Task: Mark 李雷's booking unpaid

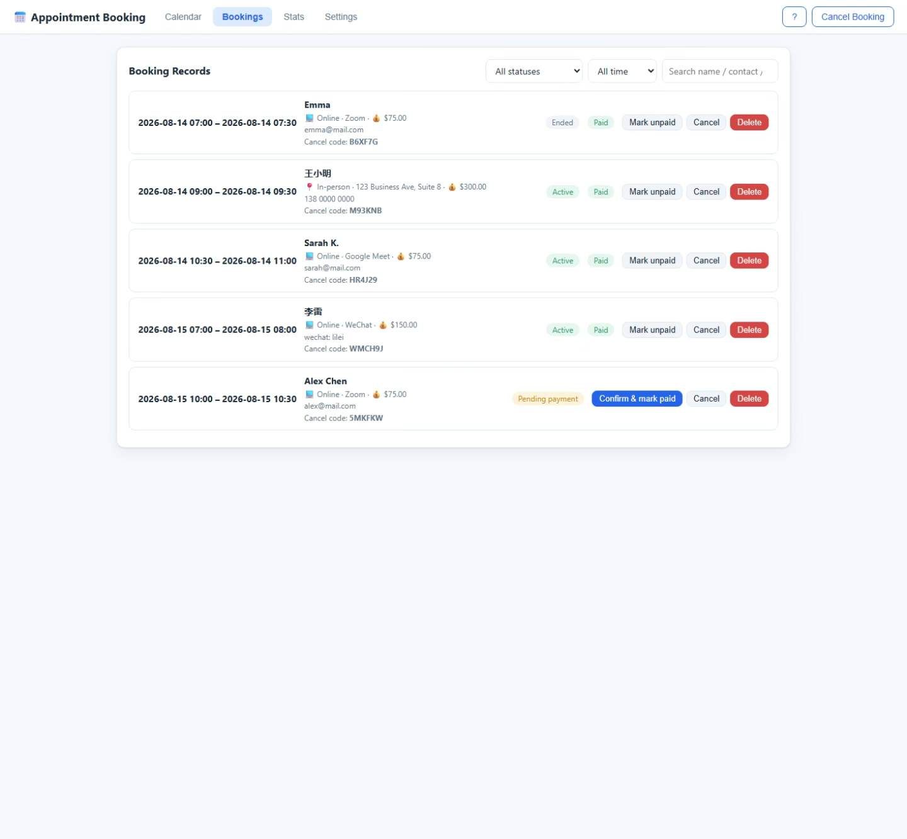Action: 652,330
